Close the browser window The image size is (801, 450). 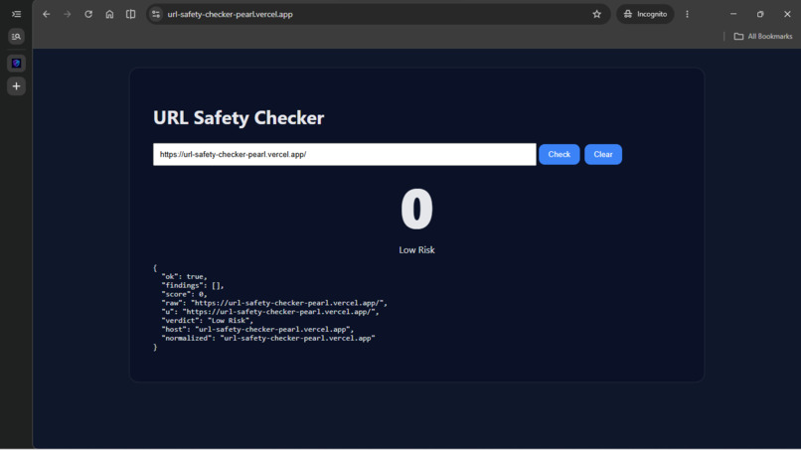tap(787, 14)
